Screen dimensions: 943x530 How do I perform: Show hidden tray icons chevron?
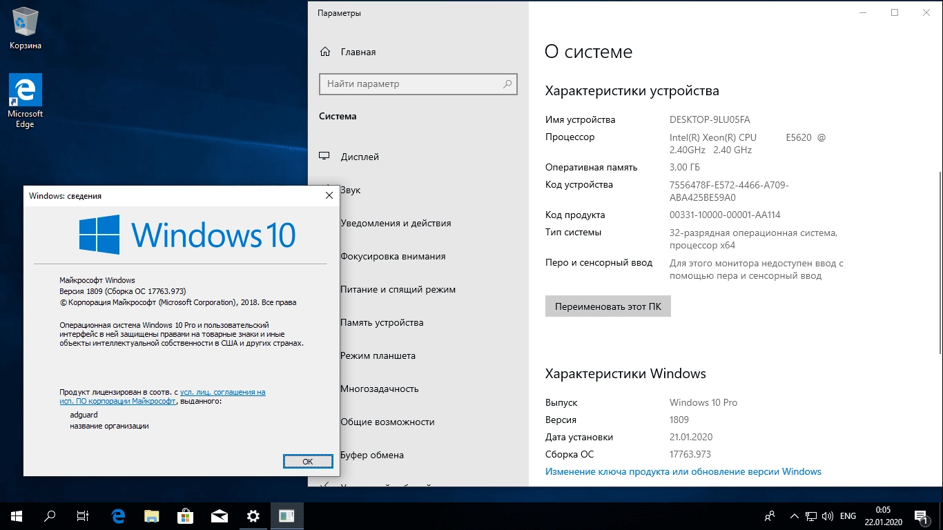(793, 516)
